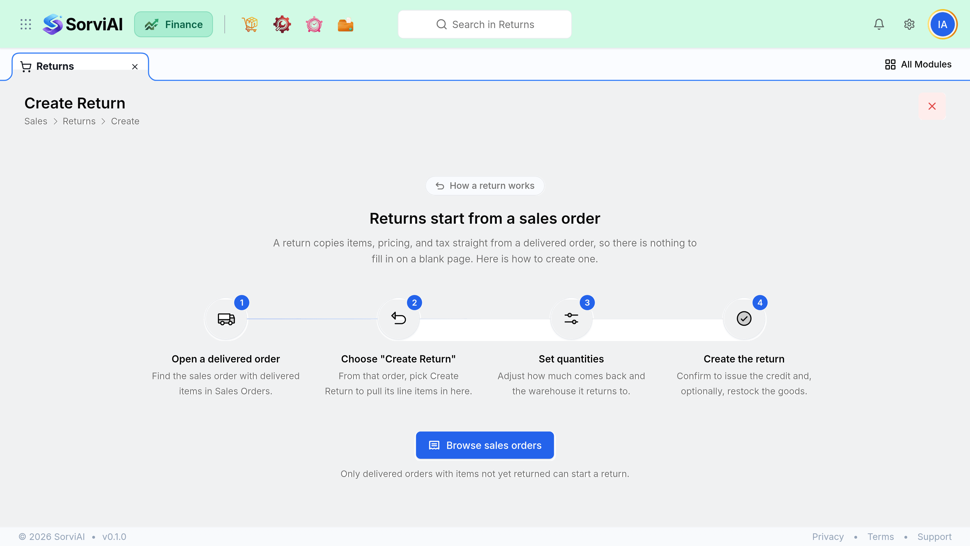This screenshot has height=546, width=970.
Task: Close the Create Return page with red X
Action: [932, 106]
